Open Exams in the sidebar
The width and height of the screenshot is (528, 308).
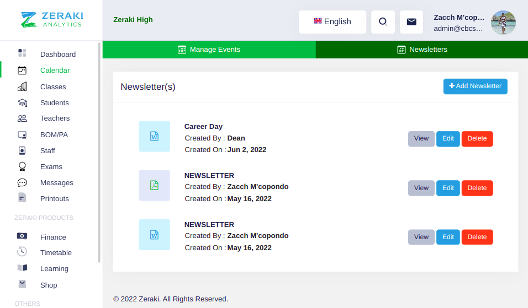(x=51, y=166)
